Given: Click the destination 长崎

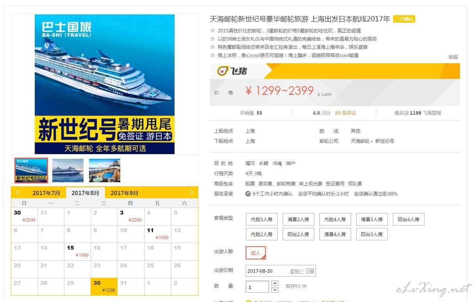Looking at the screenshot, I should 264,163.
